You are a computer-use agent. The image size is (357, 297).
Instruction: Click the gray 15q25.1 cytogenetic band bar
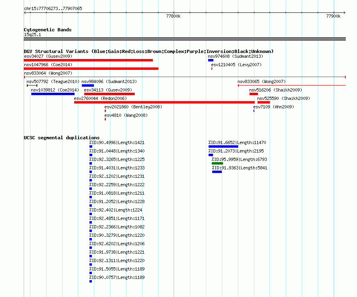tap(185, 39)
